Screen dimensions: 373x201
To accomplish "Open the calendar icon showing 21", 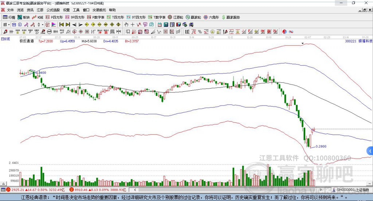I will (x=160, y=25).
